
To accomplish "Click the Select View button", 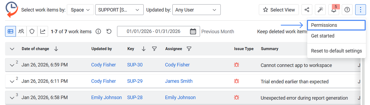I will (279, 10).
